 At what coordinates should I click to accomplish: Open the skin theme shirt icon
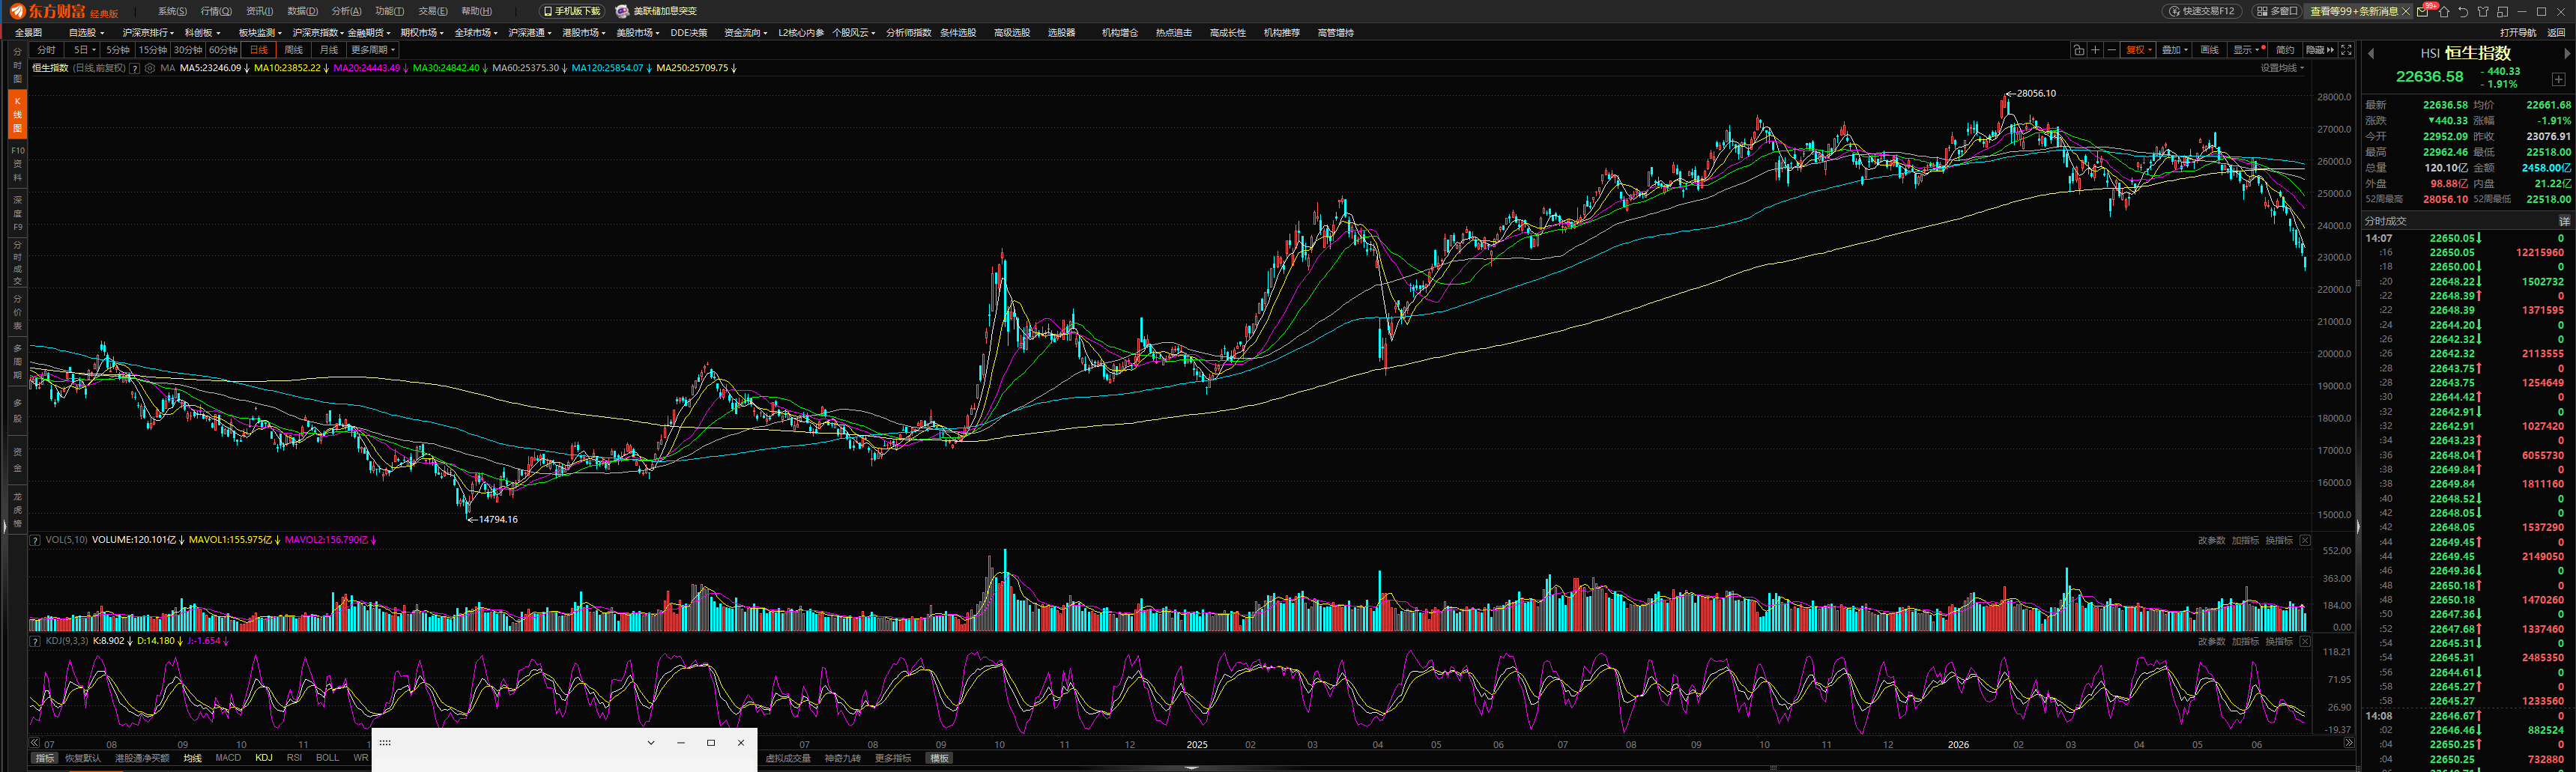[x=2483, y=12]
